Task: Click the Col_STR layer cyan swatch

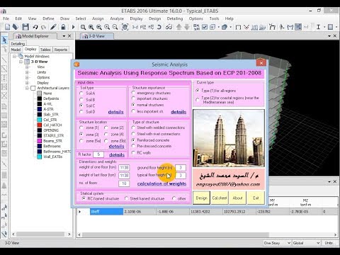Action: [x=40, y=120]
